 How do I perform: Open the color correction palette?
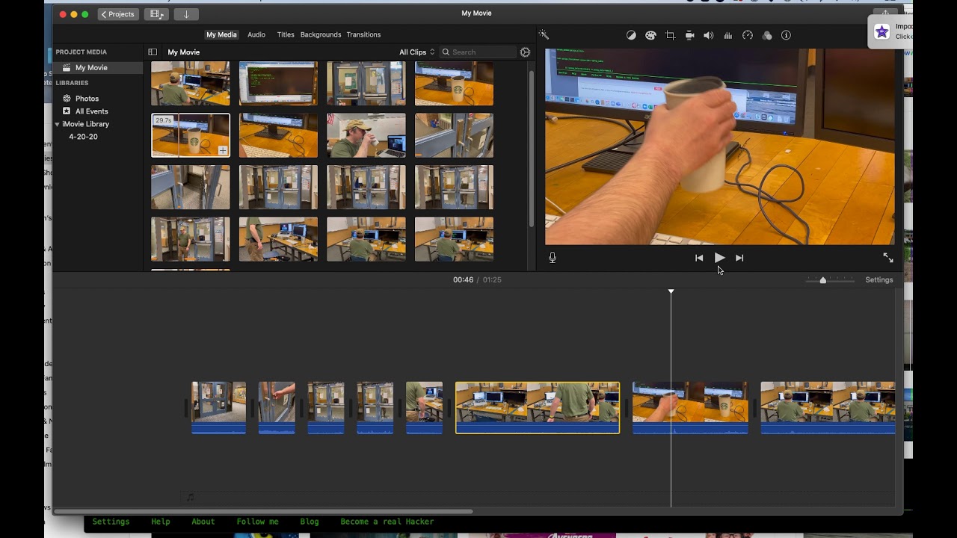click(x=650, y=35)
